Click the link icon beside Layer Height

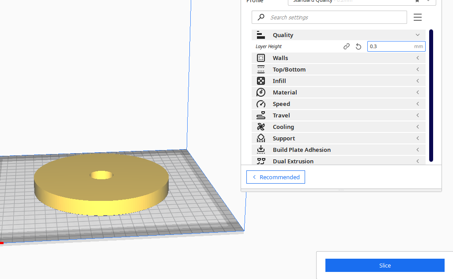(347, 46)
